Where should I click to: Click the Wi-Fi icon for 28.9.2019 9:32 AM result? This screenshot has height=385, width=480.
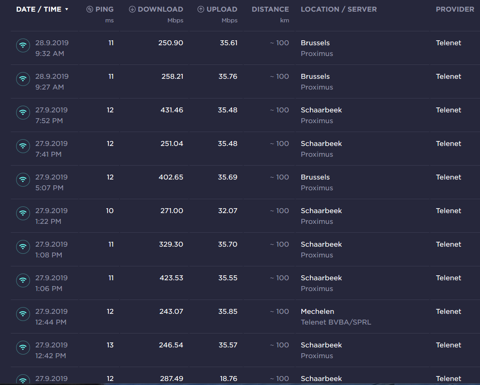[x=23, y=45]
